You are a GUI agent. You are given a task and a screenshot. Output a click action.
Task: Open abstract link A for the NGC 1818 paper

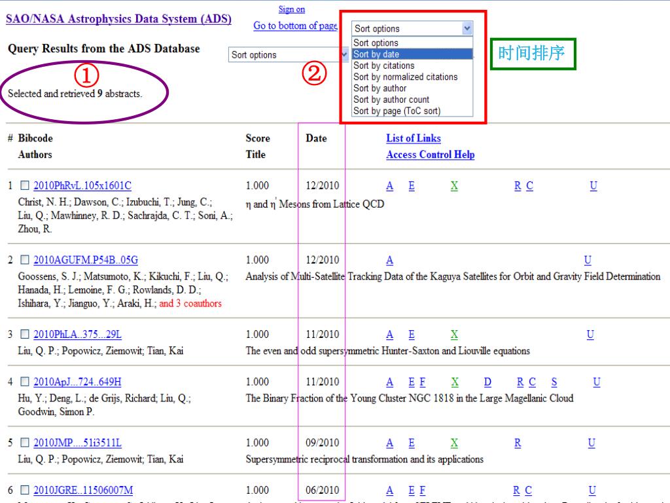point(390,382)
